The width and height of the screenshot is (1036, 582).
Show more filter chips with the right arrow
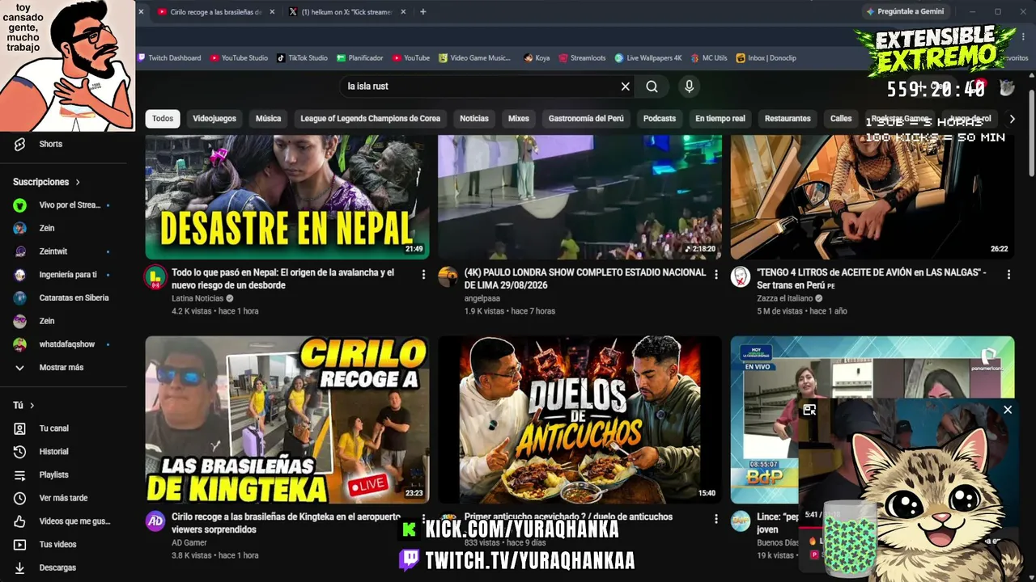pyautogui.click(x=1012, y=119)
